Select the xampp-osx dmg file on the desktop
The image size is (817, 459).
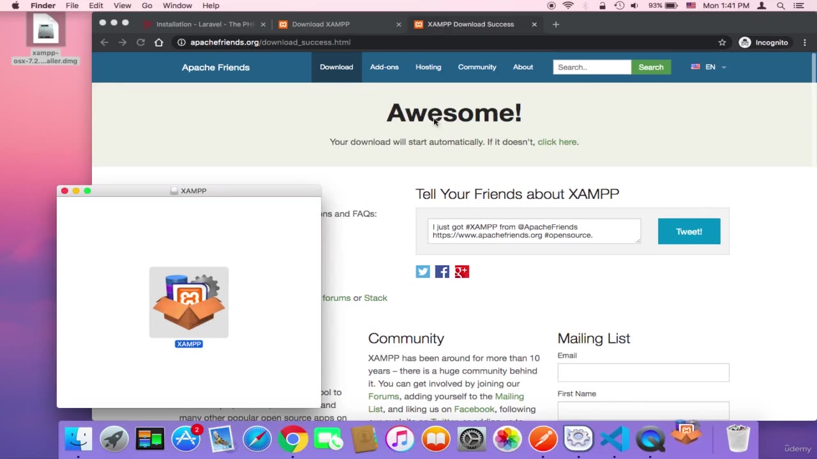[x=45, y=38]
